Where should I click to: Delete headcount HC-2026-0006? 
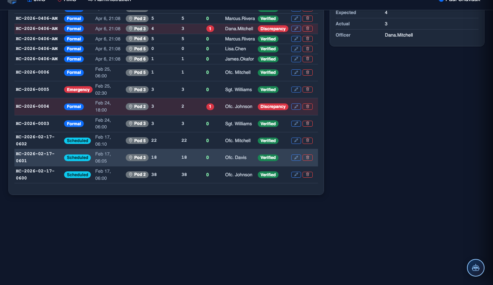click(x=307, y=72)
